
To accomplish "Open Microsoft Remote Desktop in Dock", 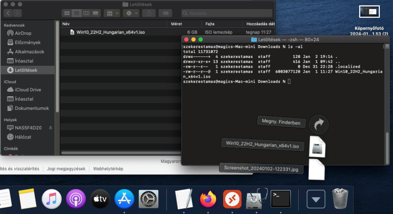I will pos(232,199).
